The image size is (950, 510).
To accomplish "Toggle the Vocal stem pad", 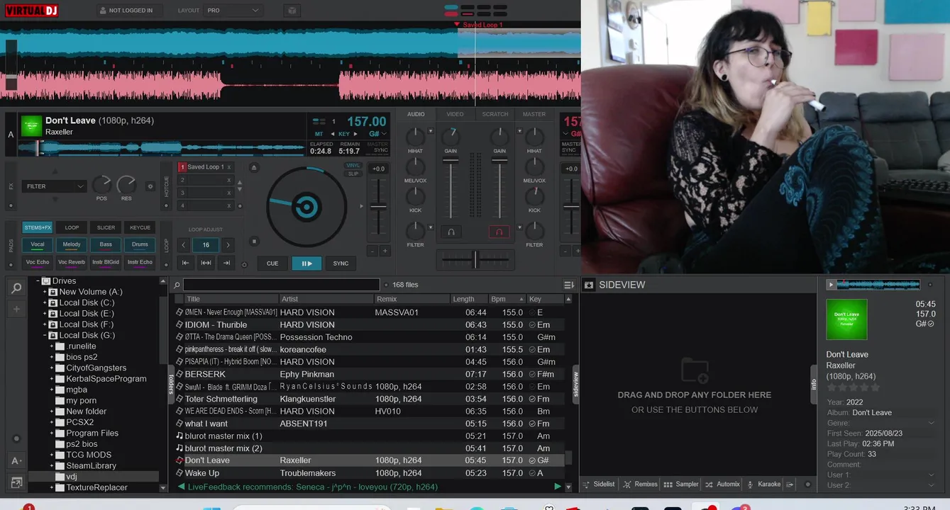I will tap(38, 244).
